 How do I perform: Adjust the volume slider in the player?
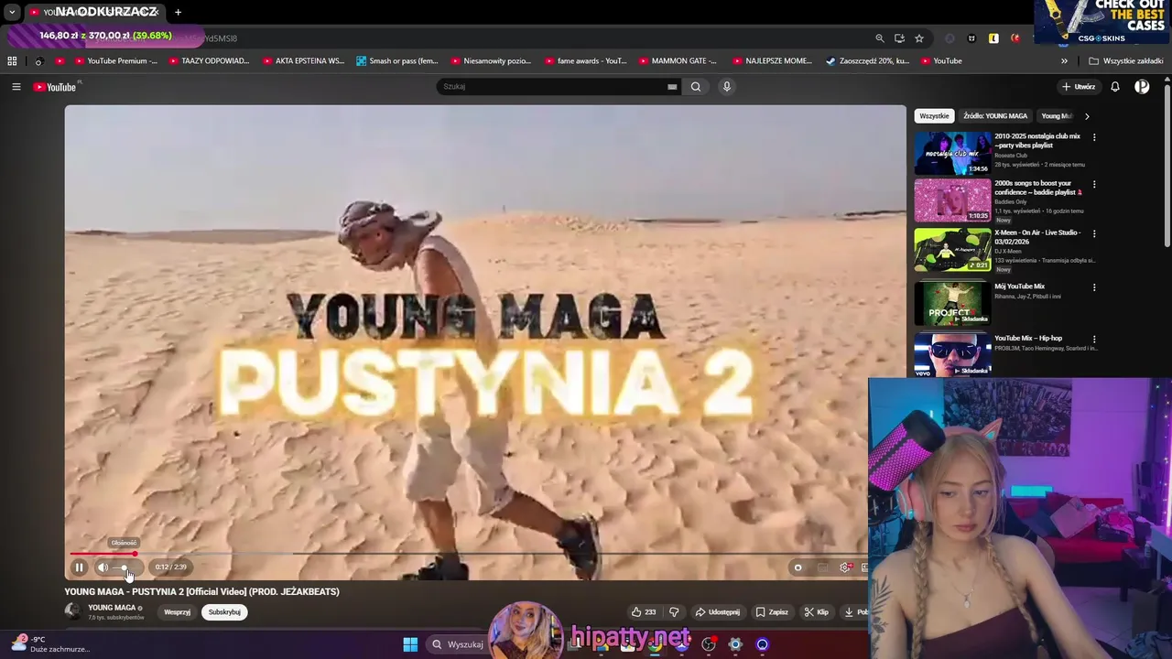pos(126,567)
